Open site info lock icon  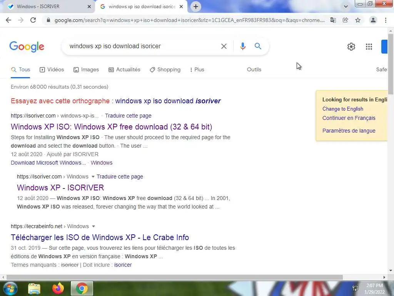coord(48,20)
